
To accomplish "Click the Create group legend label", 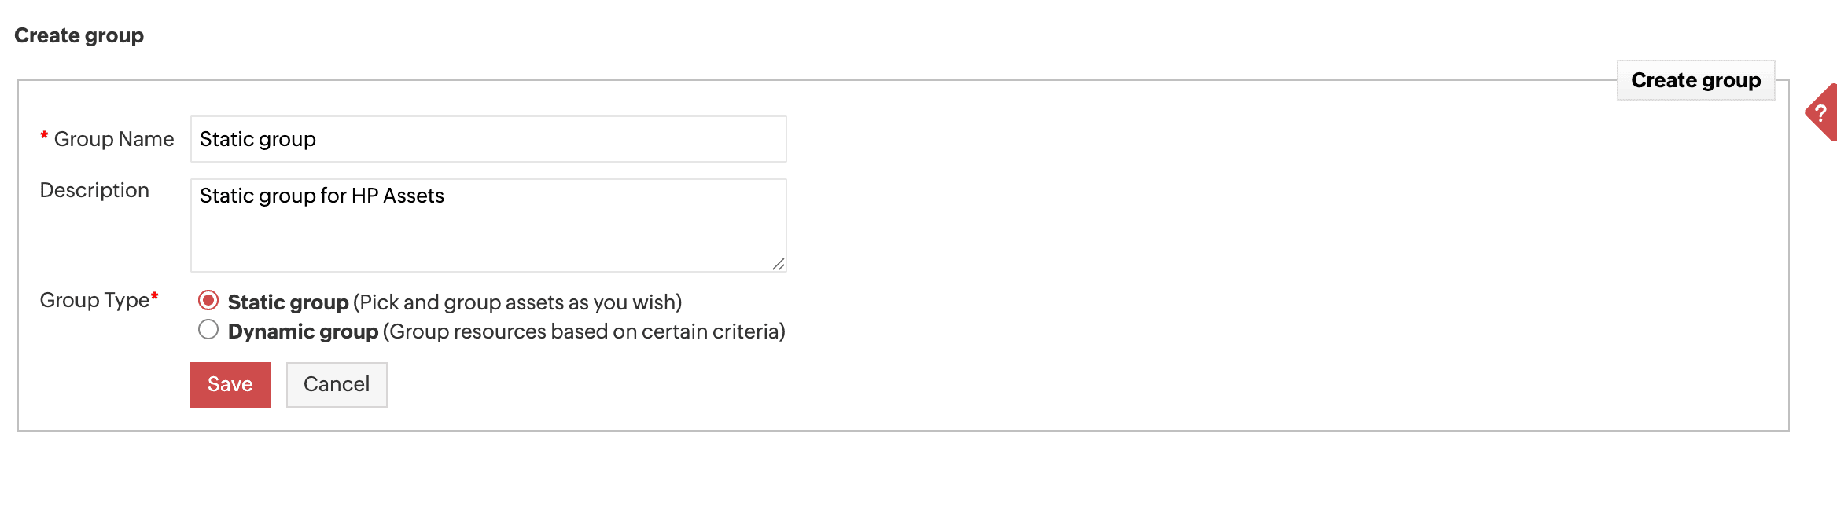I will coord(1695,80).
